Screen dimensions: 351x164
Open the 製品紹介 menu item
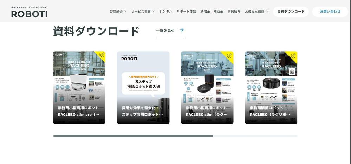116,11
